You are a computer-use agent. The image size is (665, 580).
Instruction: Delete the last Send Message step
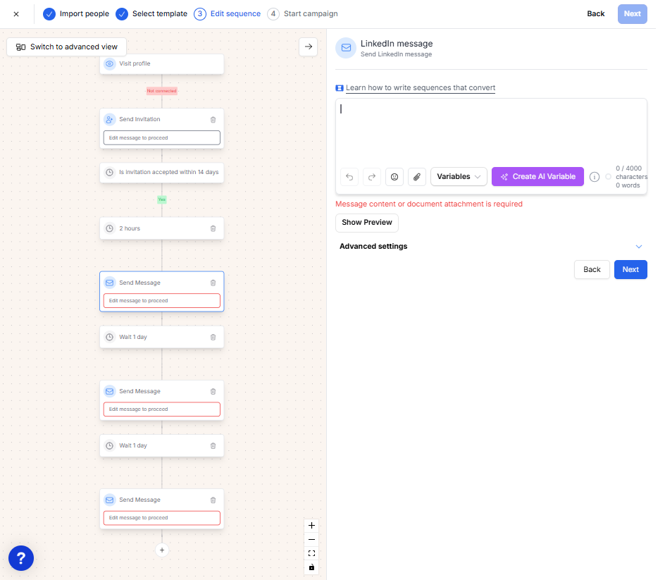[x=213, y=500]
